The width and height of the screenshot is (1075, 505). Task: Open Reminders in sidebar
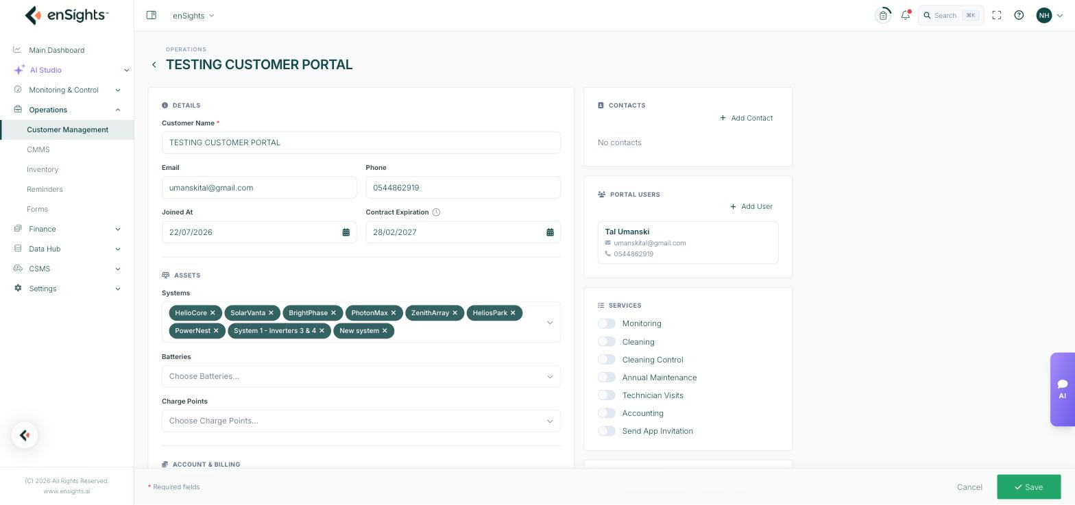[45, 189]
